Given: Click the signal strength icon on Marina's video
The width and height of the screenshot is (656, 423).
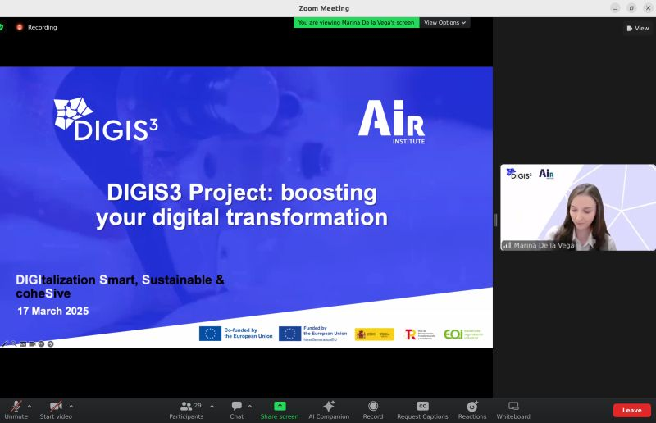Looking at the screenshot, I should coord(507,245).
